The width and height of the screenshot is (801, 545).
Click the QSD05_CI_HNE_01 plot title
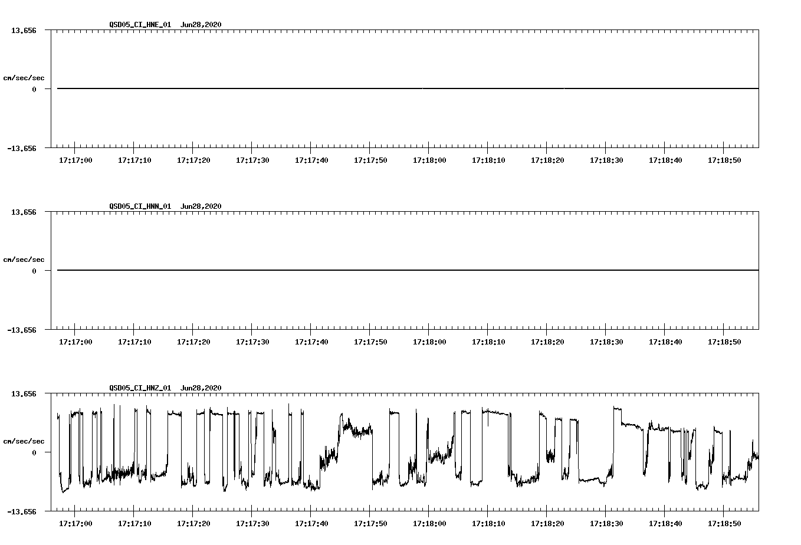click(140, 25)
